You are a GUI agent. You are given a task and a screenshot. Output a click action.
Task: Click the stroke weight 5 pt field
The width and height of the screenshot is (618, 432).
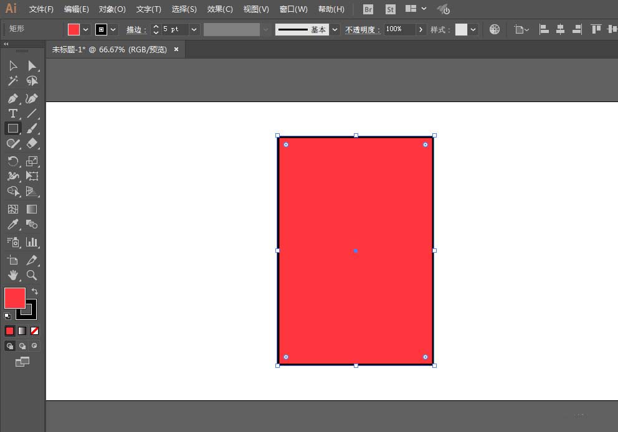tap(174, 29)
